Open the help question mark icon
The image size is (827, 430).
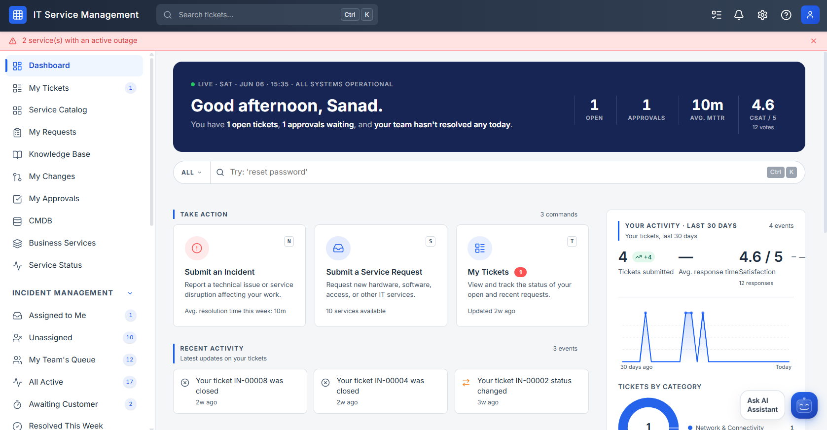(786, 15)
